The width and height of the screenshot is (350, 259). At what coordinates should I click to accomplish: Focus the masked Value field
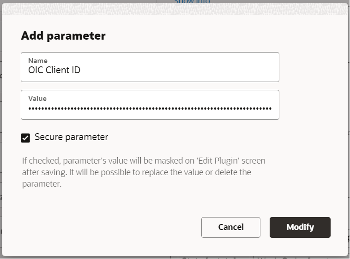[x=150, y=108]
